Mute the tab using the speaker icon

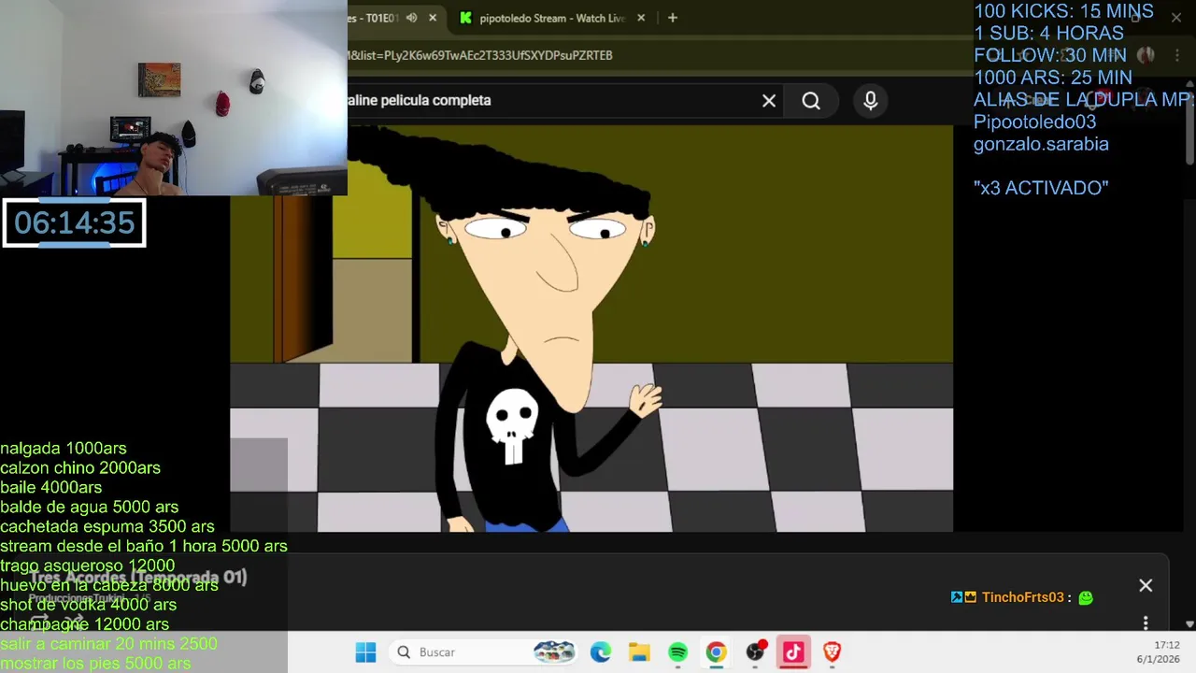tap(411, 18)
